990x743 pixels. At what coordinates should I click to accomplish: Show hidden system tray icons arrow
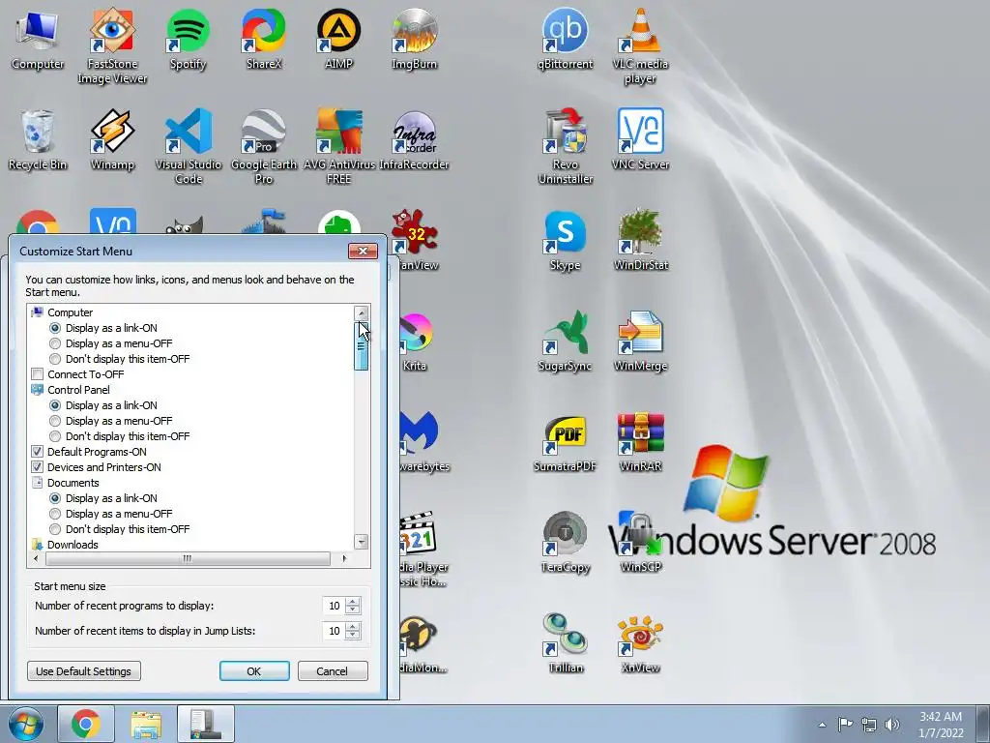tap(822, 725)
